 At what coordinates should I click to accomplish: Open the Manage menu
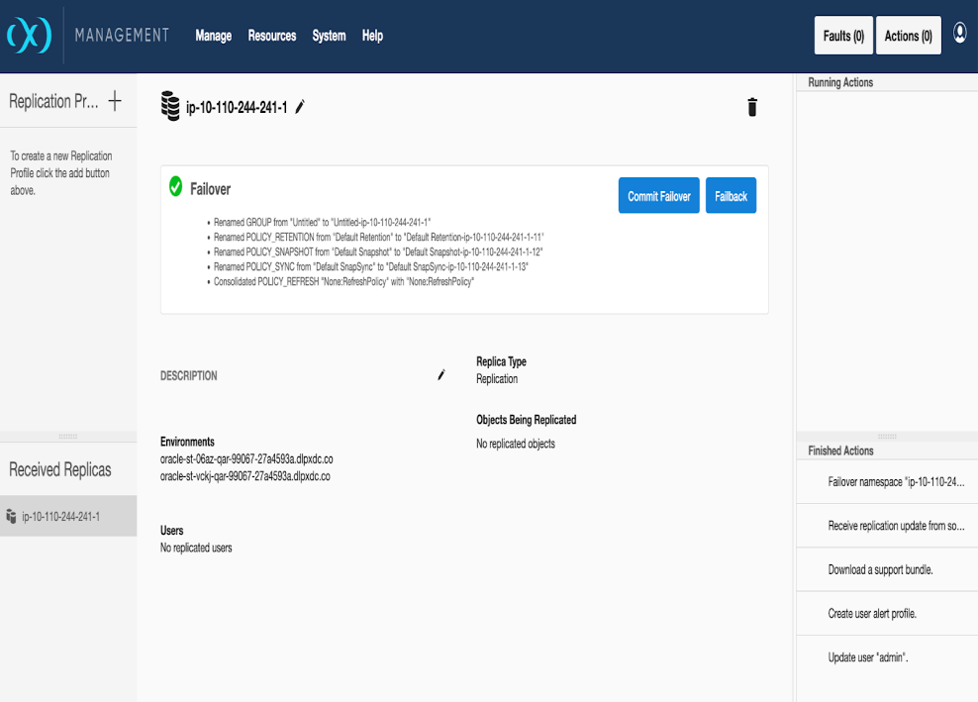213,36
